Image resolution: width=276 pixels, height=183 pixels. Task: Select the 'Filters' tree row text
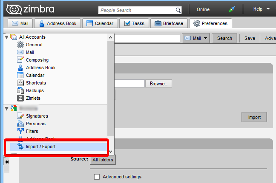(32, 131)
